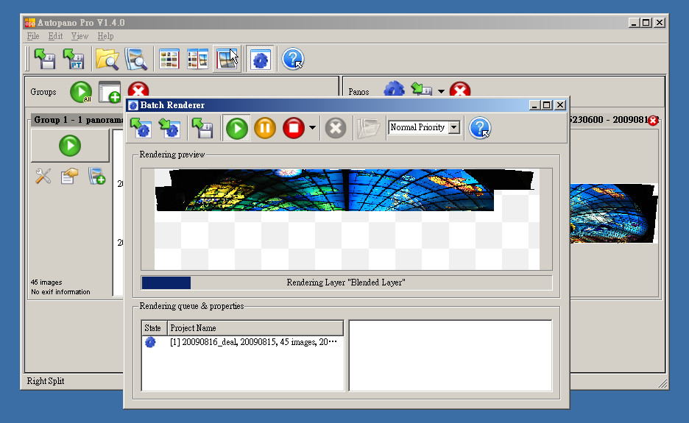Expand the stop button dropdown arrow

(312, 128)
